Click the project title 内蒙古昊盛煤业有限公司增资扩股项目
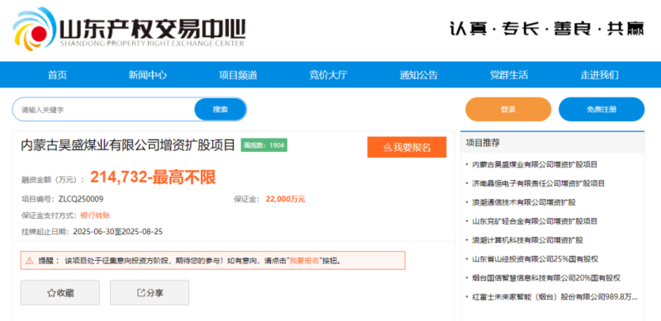Screen dimensions: 661x321 [x=128, y=145]
